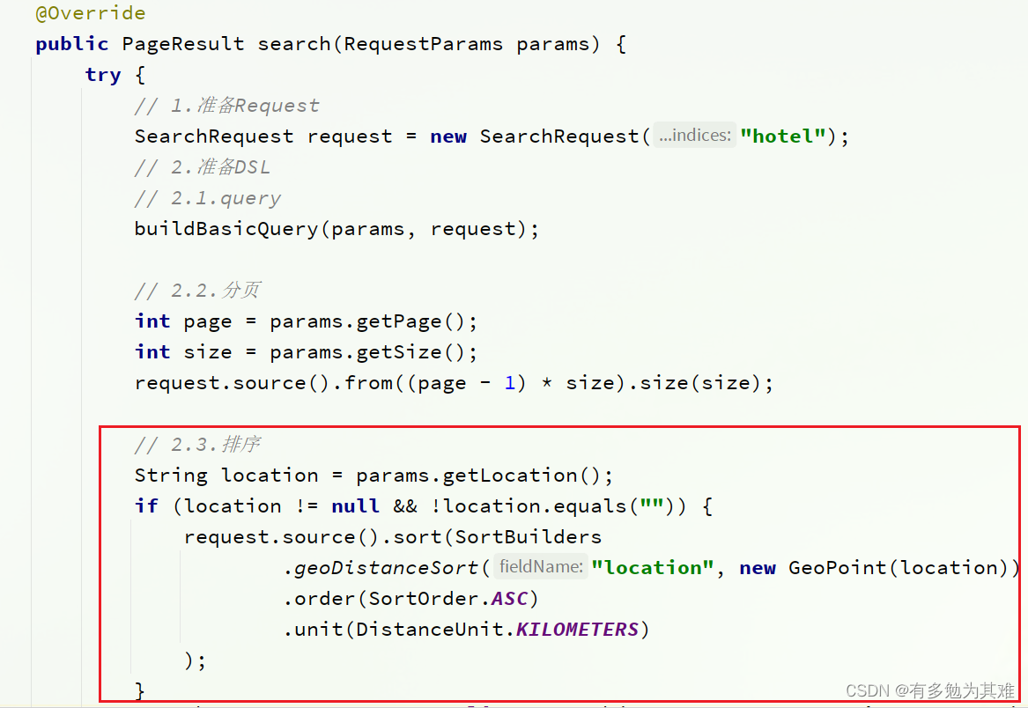
Task: Click 'params.getSize()' call
Action: click(x=368, y=352)
